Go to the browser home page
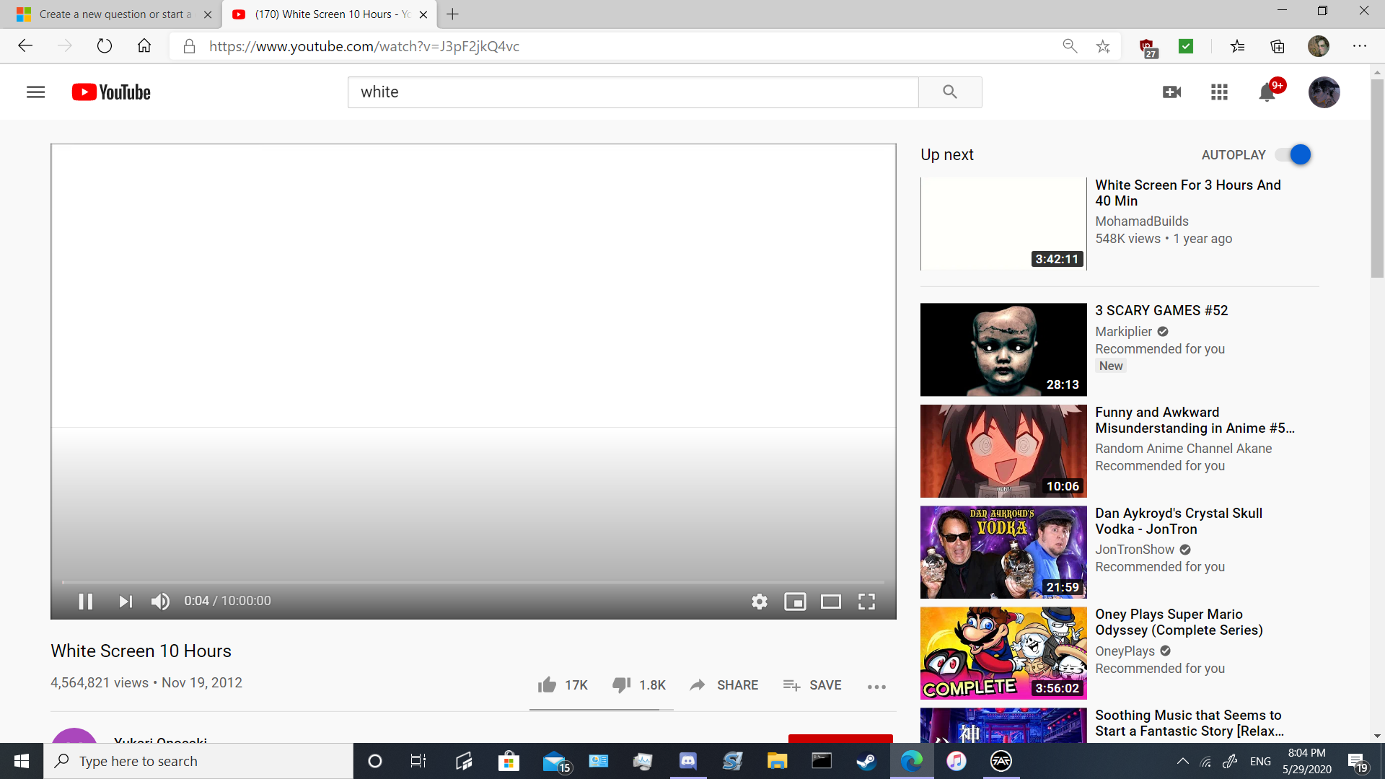The width and height of the screenshot is (1385, 779). tap(144, 46)
